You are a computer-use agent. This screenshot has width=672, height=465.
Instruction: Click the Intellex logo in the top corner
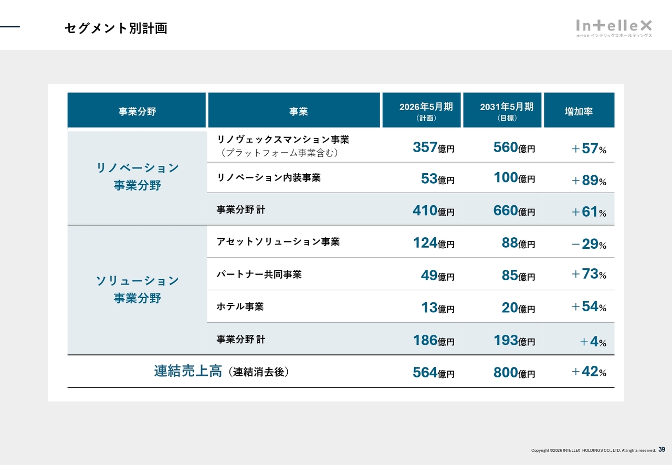pyautogui.click(x=614, y=28)
